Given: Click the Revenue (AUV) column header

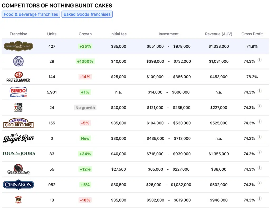Looking at the screenshot, I should (x=219, y=34).
